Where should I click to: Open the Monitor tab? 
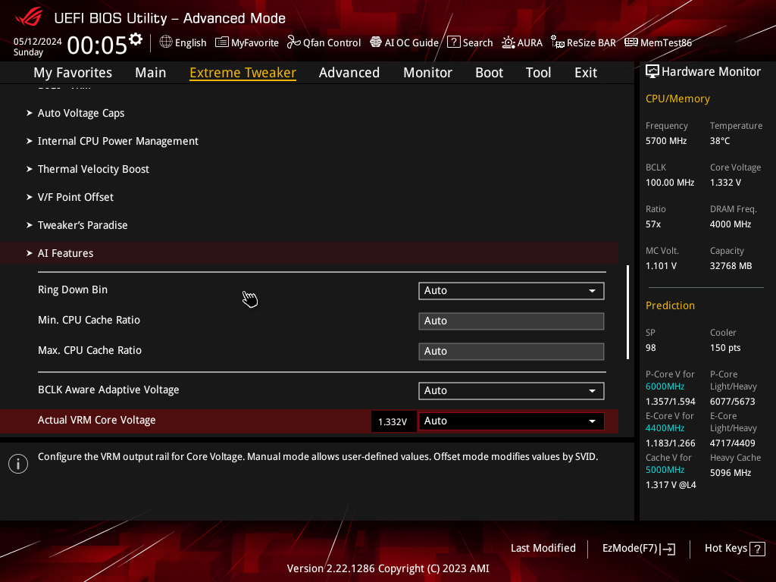[427, 73]
